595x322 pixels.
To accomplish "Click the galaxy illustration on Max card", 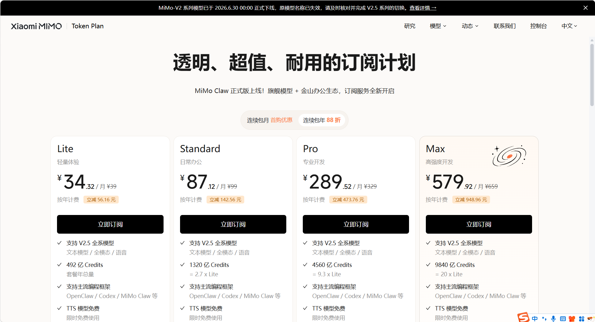I will coord(509,156).
